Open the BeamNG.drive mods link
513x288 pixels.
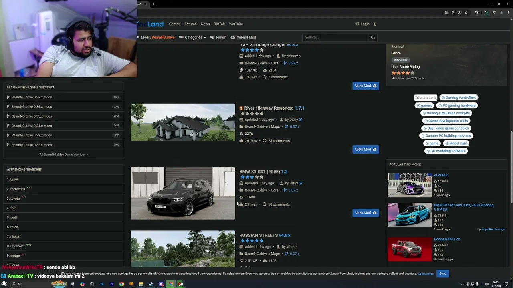click(163, 37)
